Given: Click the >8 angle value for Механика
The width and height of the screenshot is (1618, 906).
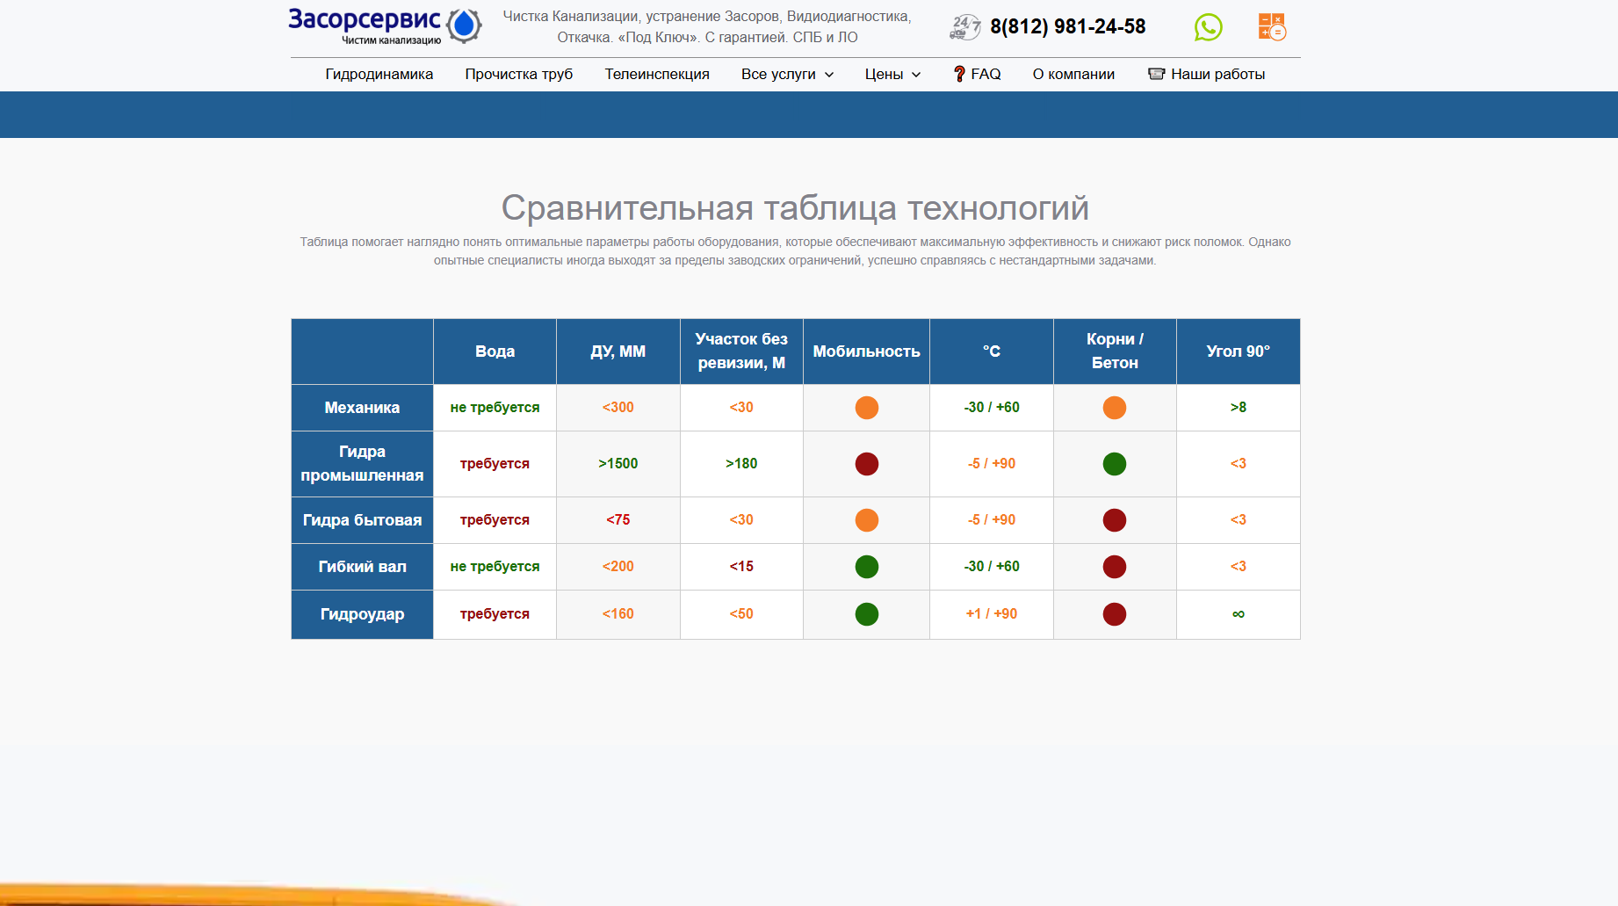Looking at the screenshot, I should click(x=1238, y=408).
